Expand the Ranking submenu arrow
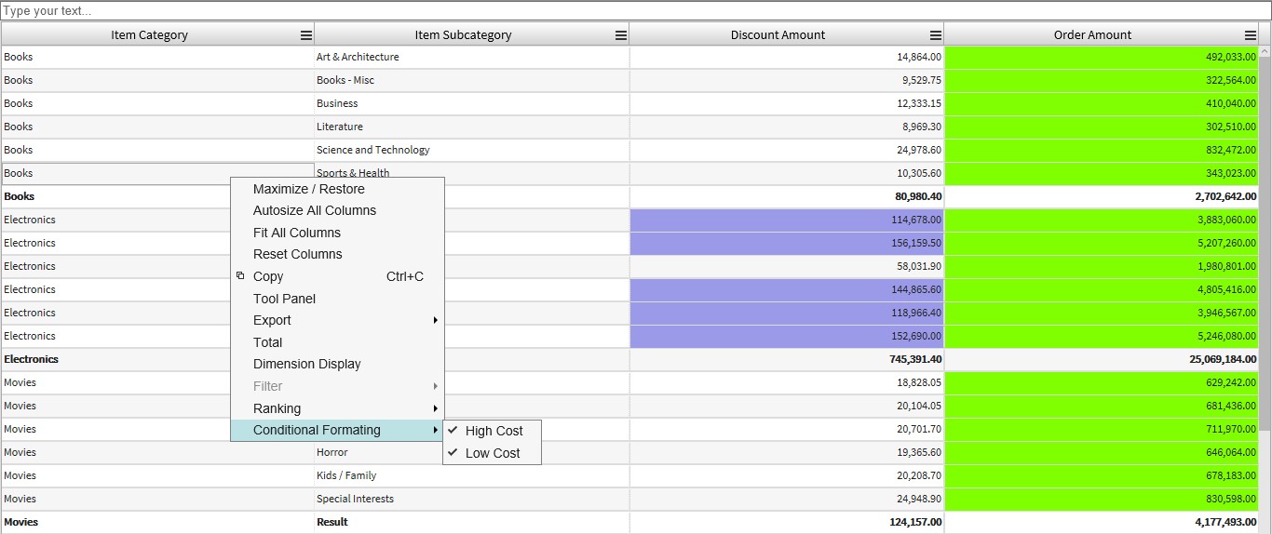 pos(435,408)
